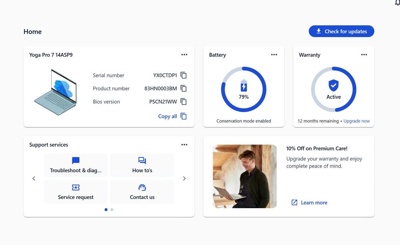Click the 'Home' page heading
This screenshot has height=245, width=400.
pyautogui.click(x=32, y=32)
